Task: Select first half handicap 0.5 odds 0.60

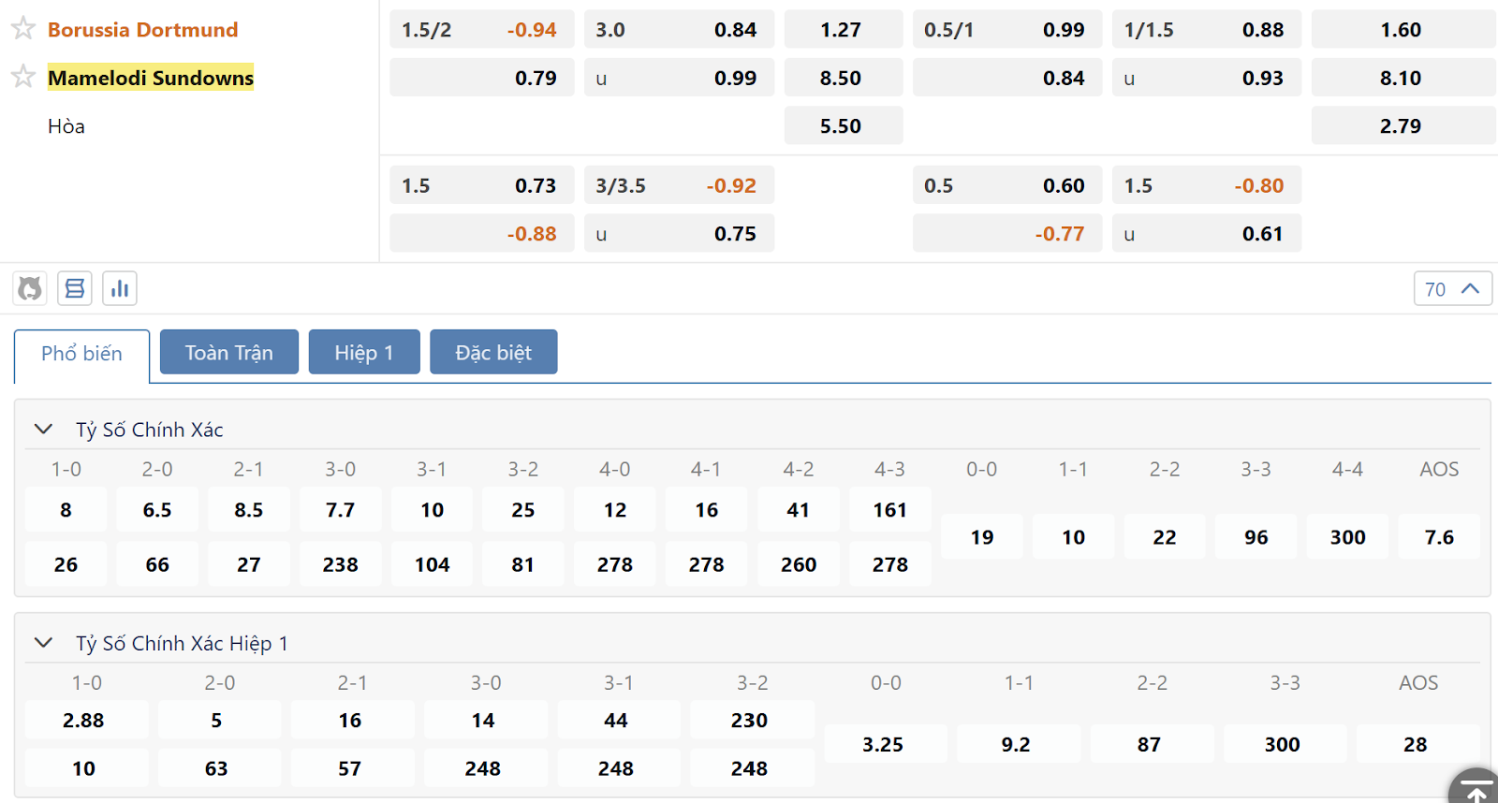Action: click(1007, 185)
